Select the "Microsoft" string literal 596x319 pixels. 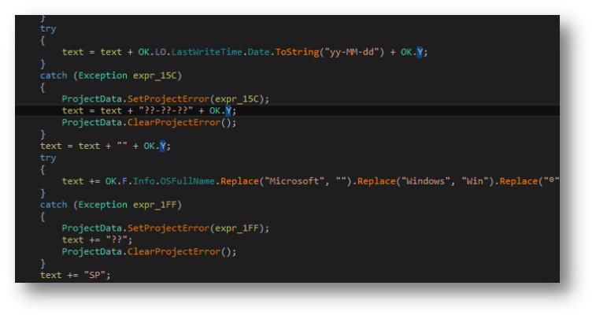(x=294, y=181)
